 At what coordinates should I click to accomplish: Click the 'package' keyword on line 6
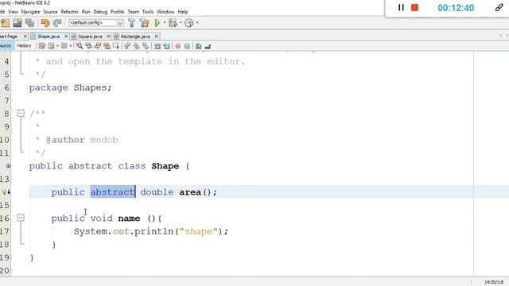point(49,88)
